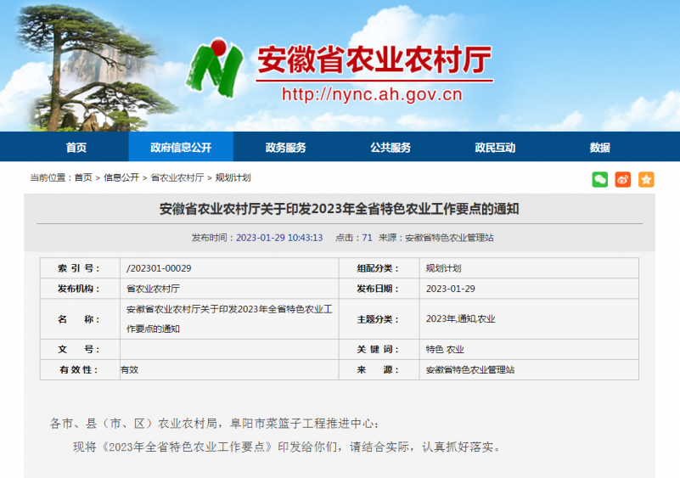680x478 pixels.
Task: Click 省农业农村厅 in the 发布机构 row
Action: 153,289
